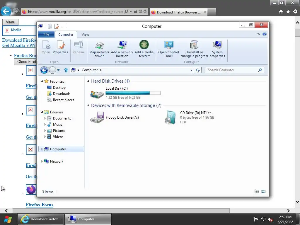Viewport: 300px width, 225px height.
Task: Click the Get Mozilla VPN link
Action: (19, 45)
